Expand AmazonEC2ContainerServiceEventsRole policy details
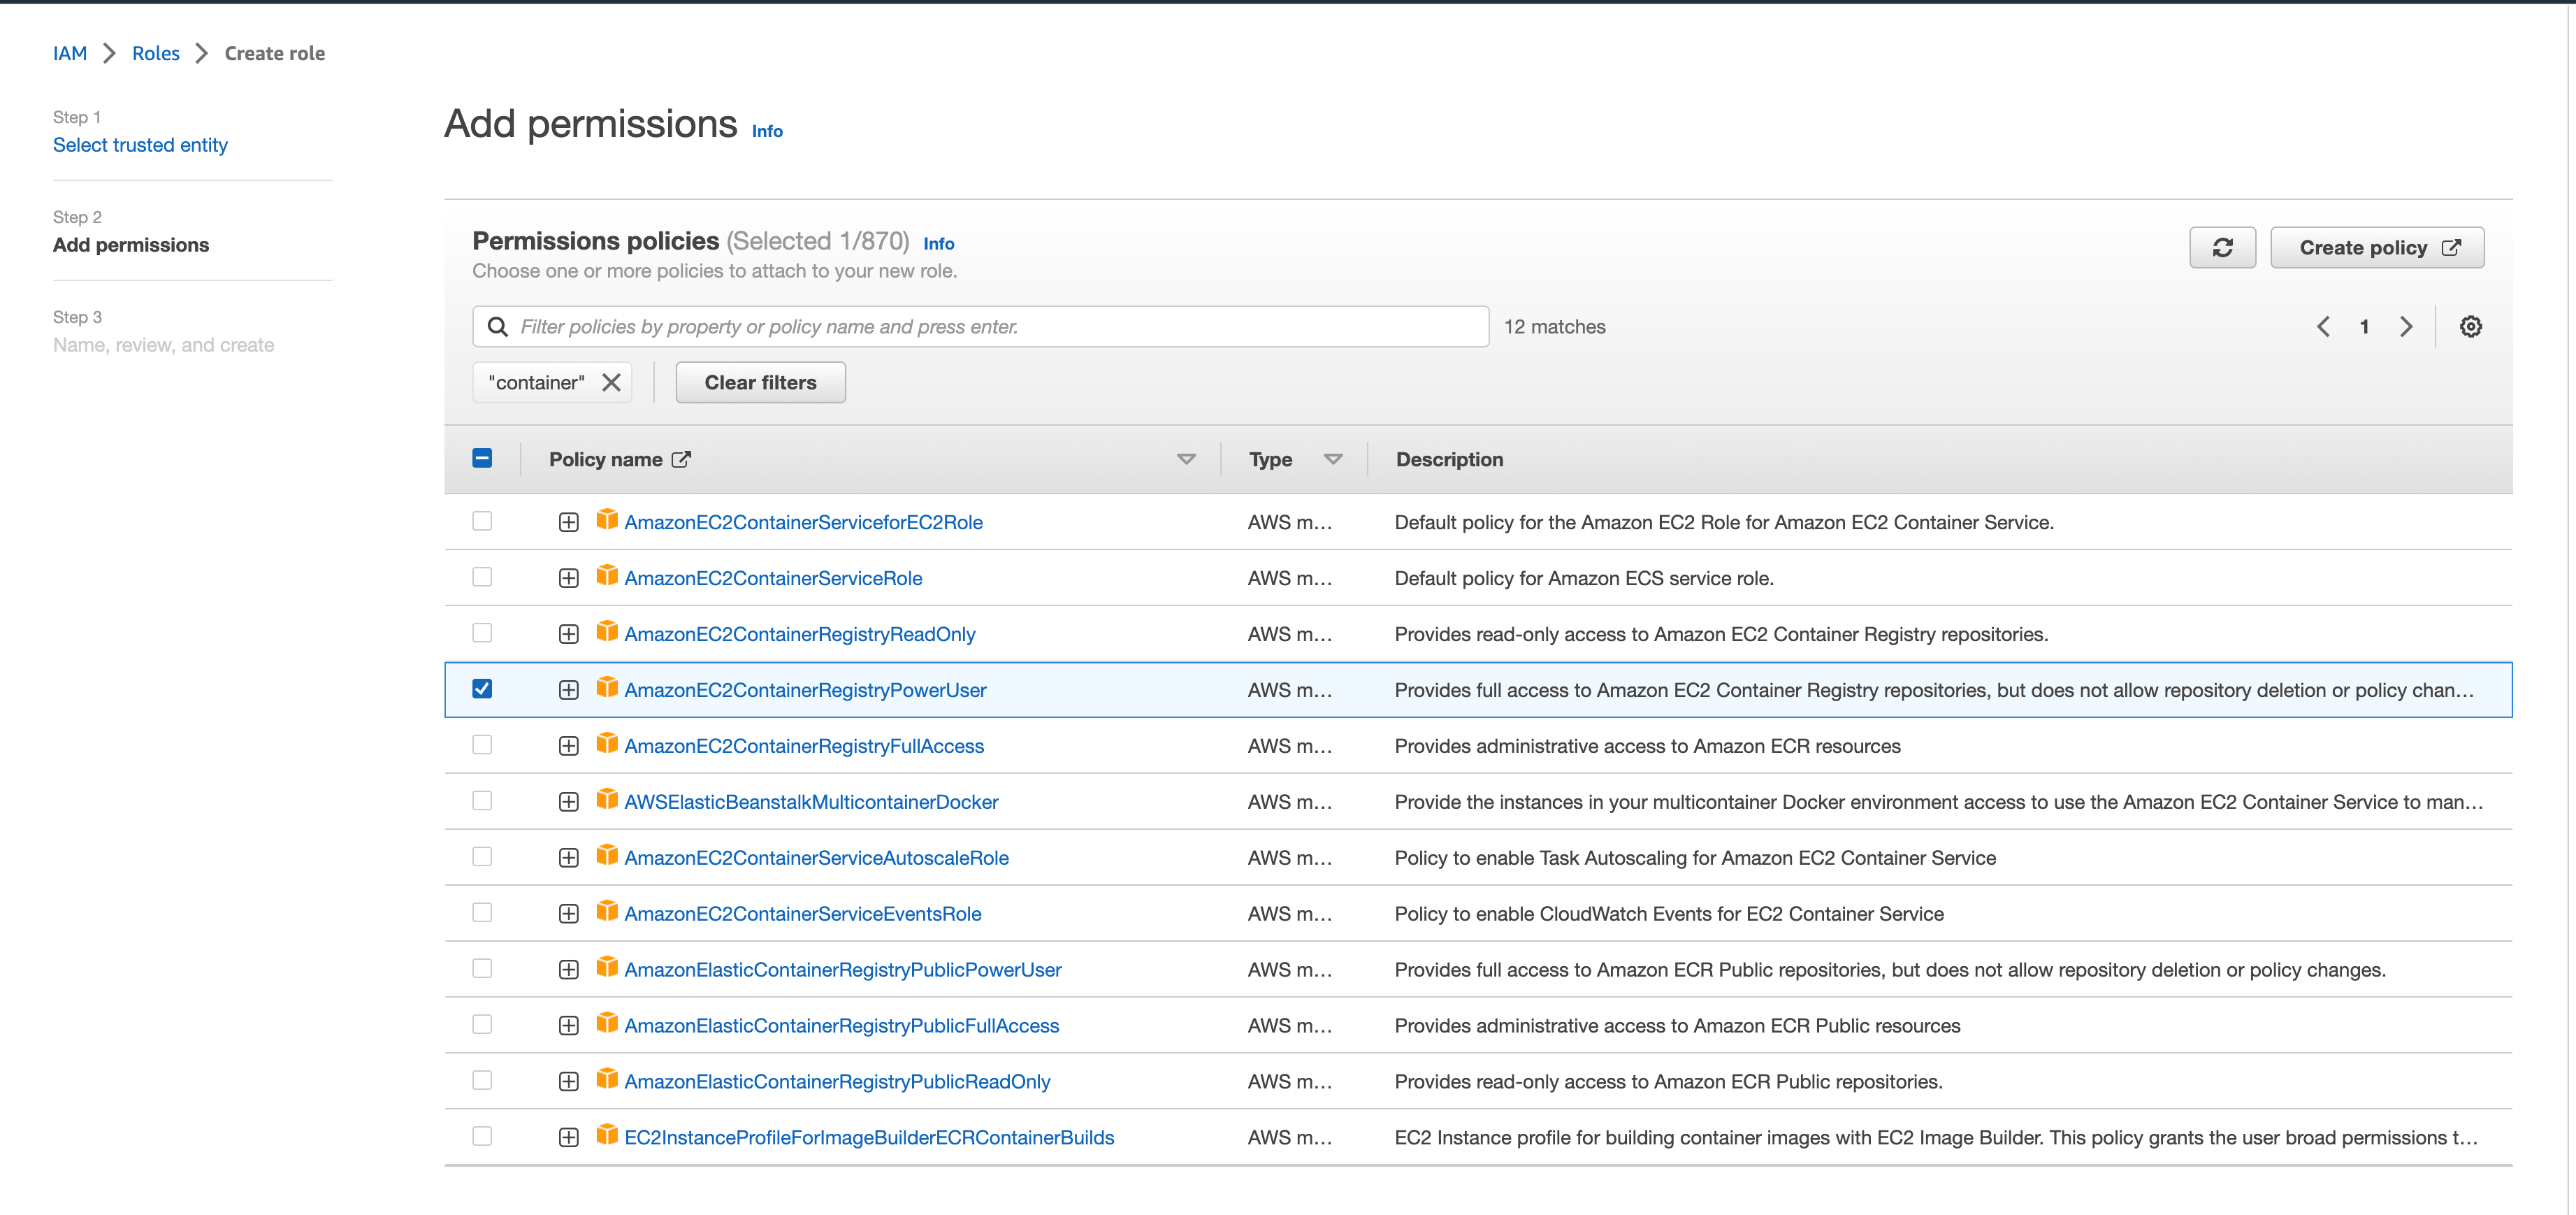This screenshot has height=1215, width=2576. [568, 914]
